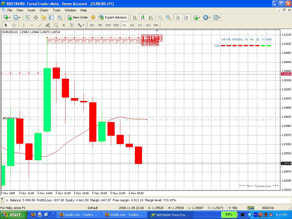Toggle the Terminal window icon
The width and height of the screenshot is (292, 219).
[x=52, y=17]
